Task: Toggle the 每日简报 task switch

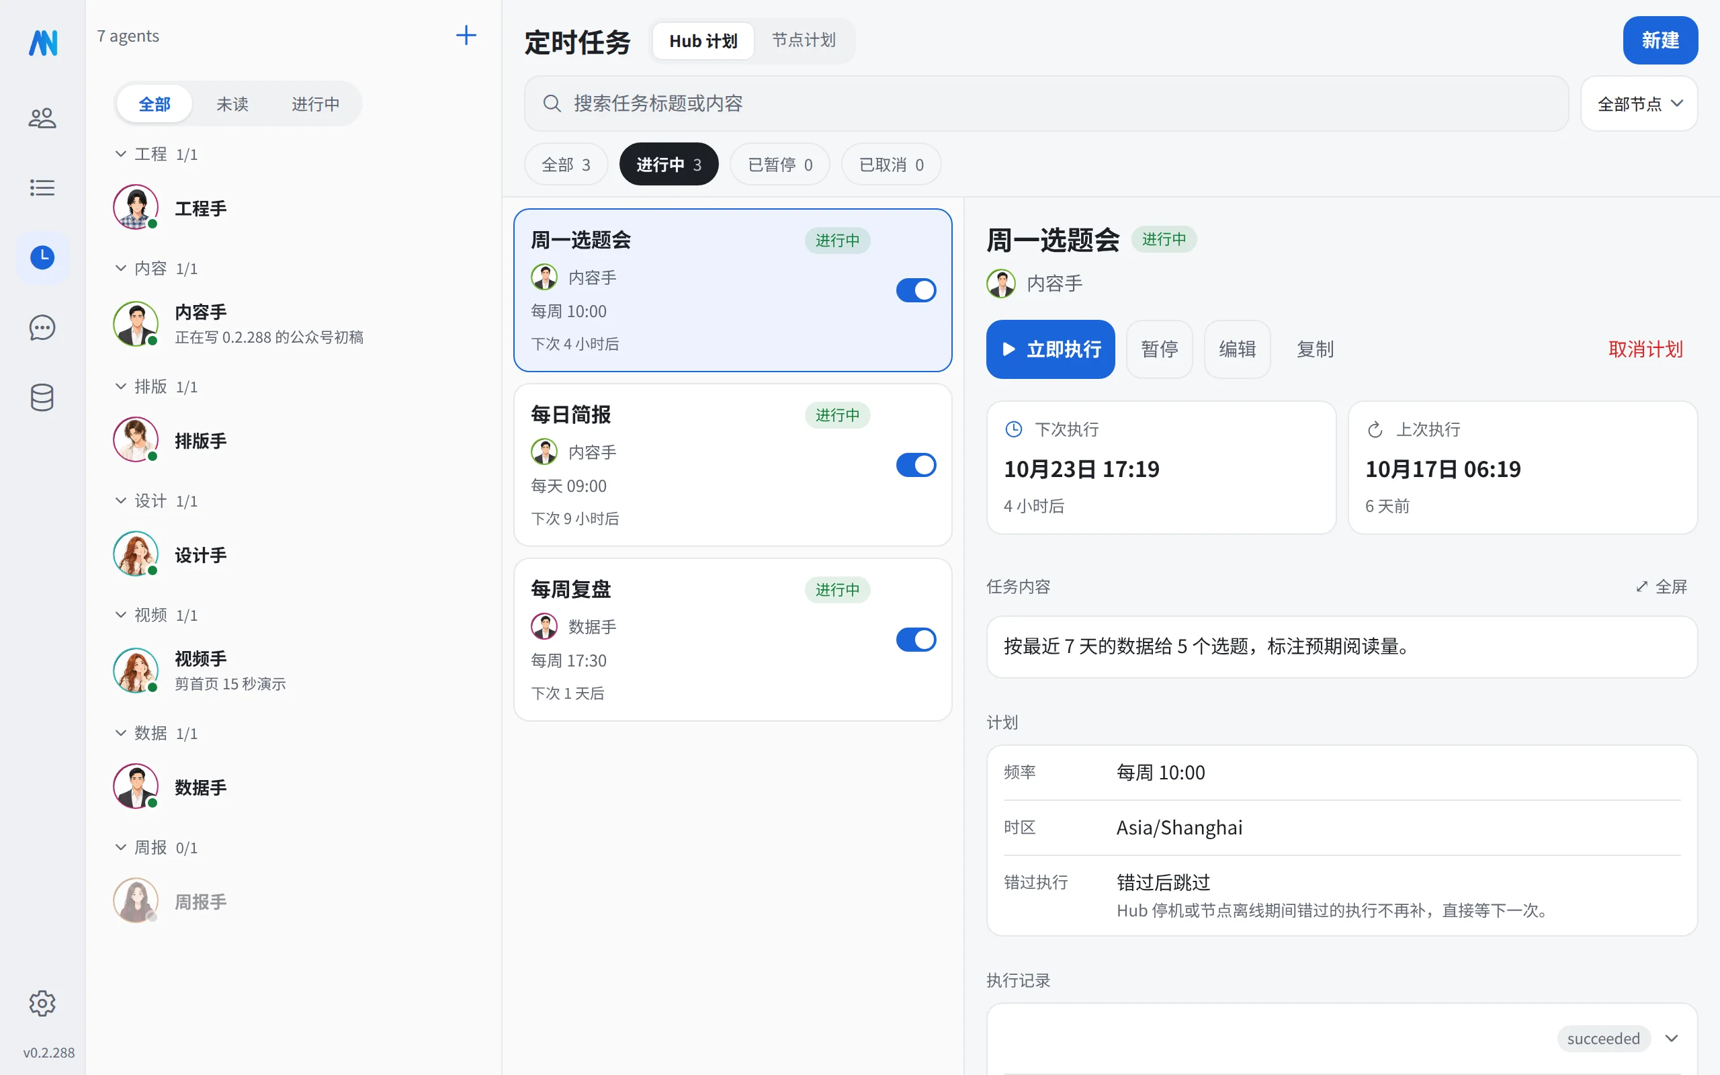Action: click(x=916, y=465)
